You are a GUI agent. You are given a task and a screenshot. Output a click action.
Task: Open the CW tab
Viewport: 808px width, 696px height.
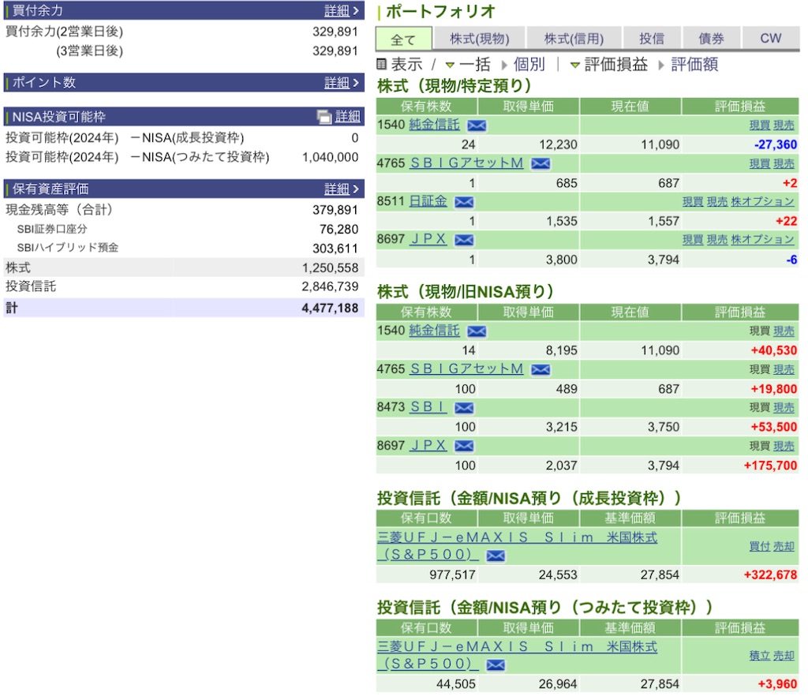click(x=770, y=39)
